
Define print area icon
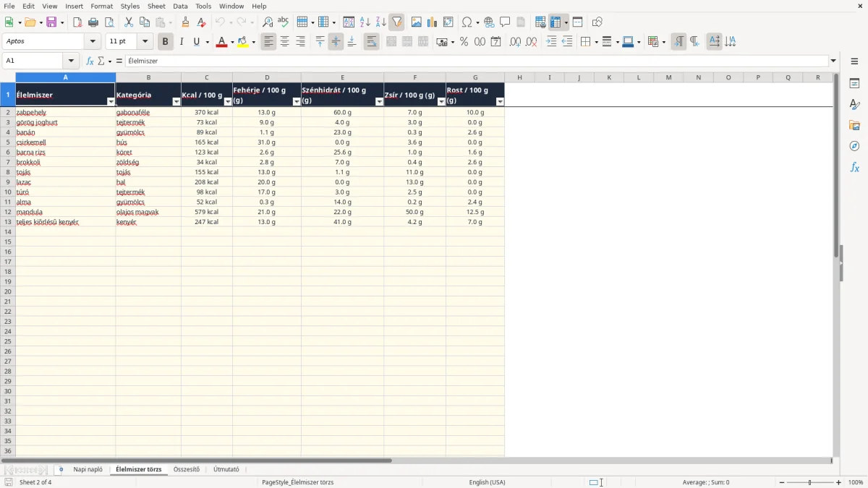click(540, 22)
